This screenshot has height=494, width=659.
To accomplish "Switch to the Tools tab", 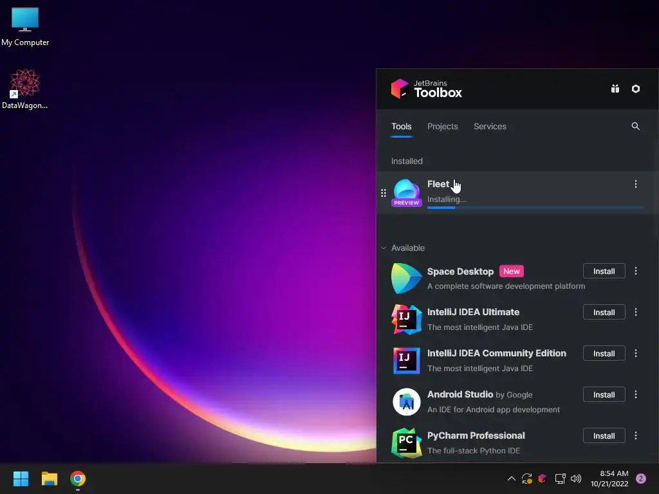I will click(x=402, y=127).
